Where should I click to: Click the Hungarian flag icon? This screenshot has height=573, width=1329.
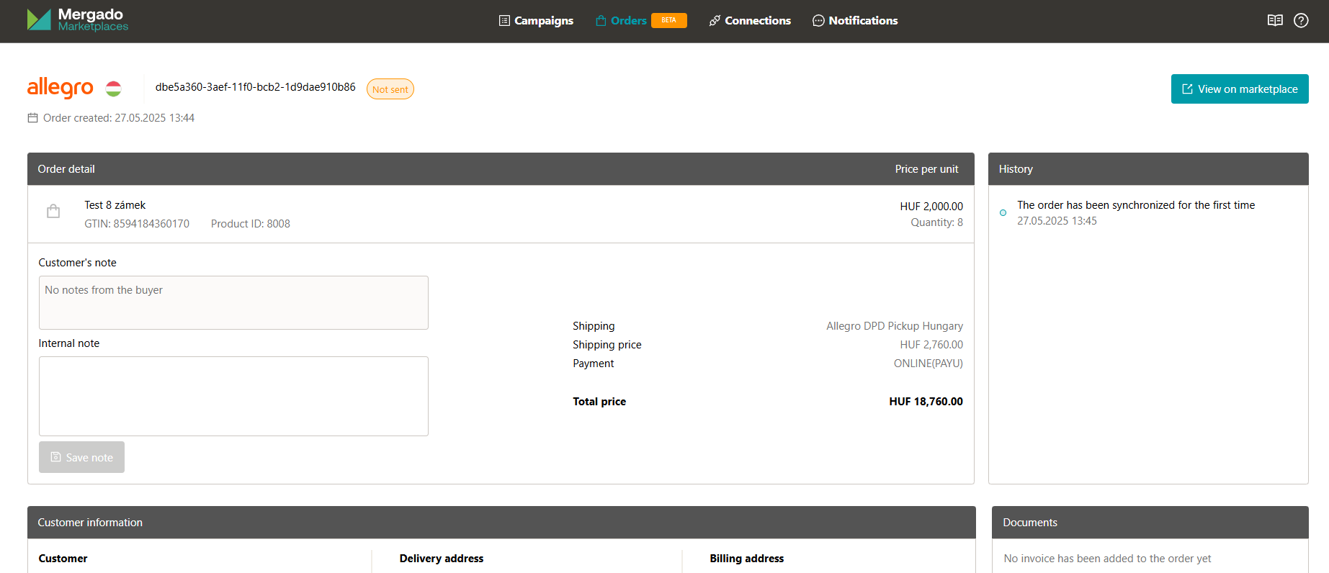[114, 89]
